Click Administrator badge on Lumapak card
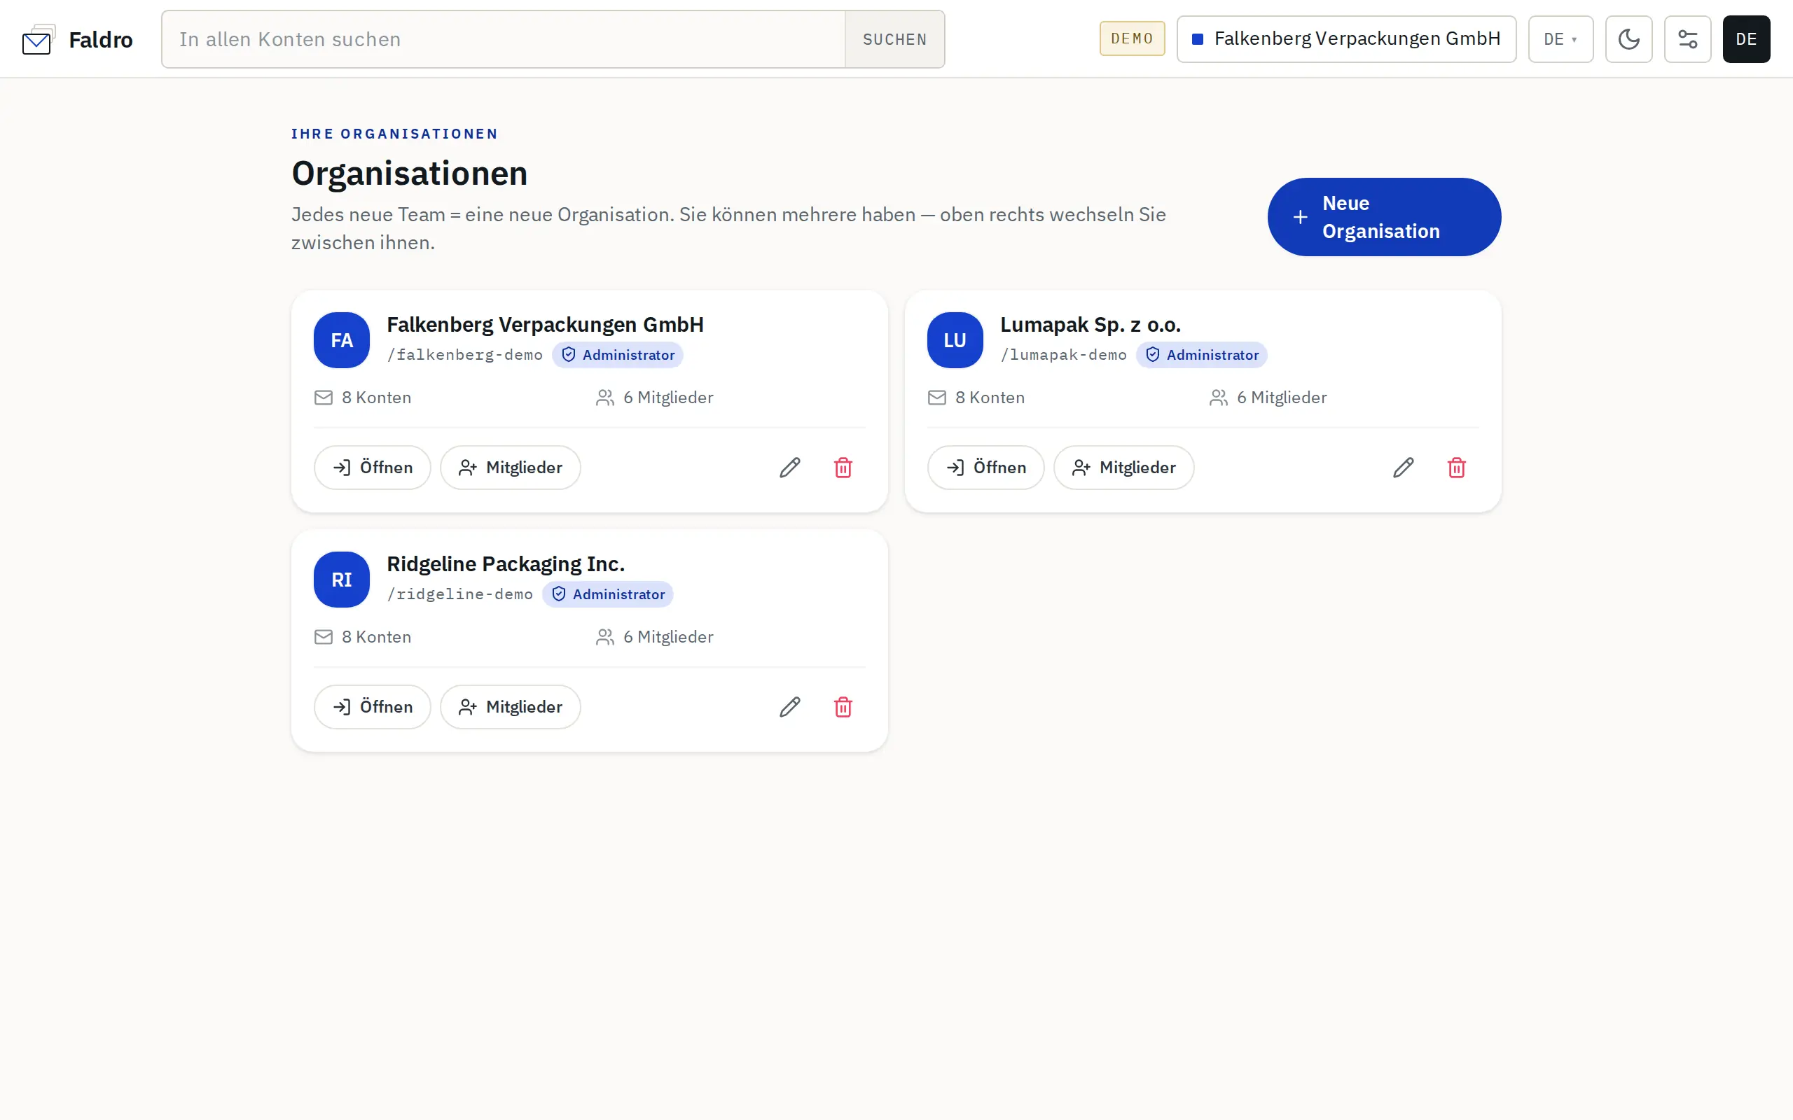This screenshot has height=1120, width=1793. [x=1202, y=355]
